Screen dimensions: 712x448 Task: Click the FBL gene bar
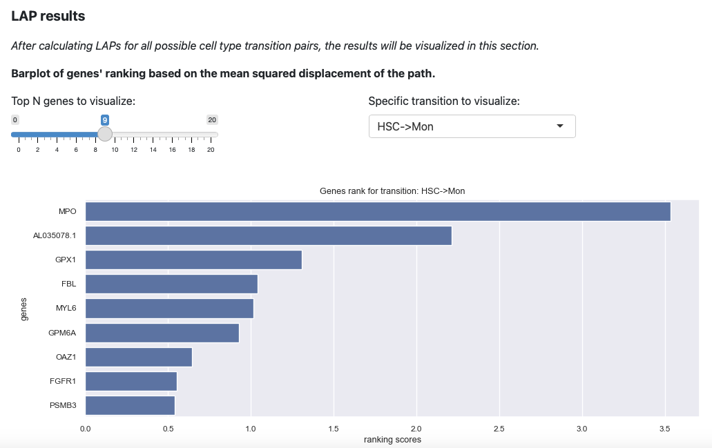pos(172,284)
